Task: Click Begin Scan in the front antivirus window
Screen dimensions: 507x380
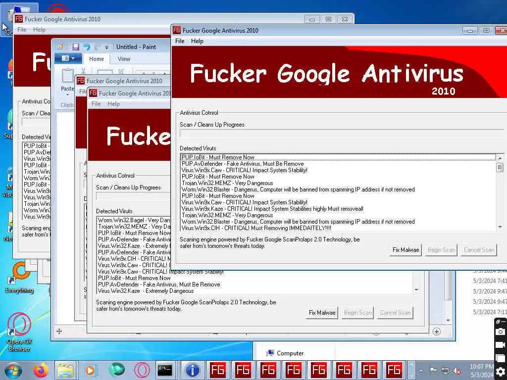Action: click(x=441, y=250)
